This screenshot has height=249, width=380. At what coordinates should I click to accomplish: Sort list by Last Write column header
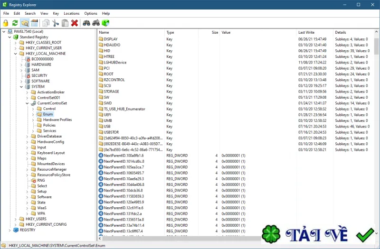(314, 32)
